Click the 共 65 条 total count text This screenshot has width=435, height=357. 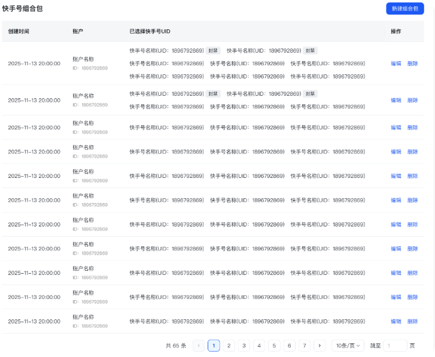tap(176, 346)
